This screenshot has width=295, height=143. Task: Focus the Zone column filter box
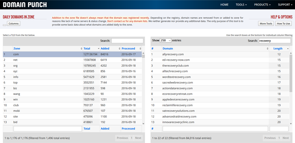click(48, 129)
